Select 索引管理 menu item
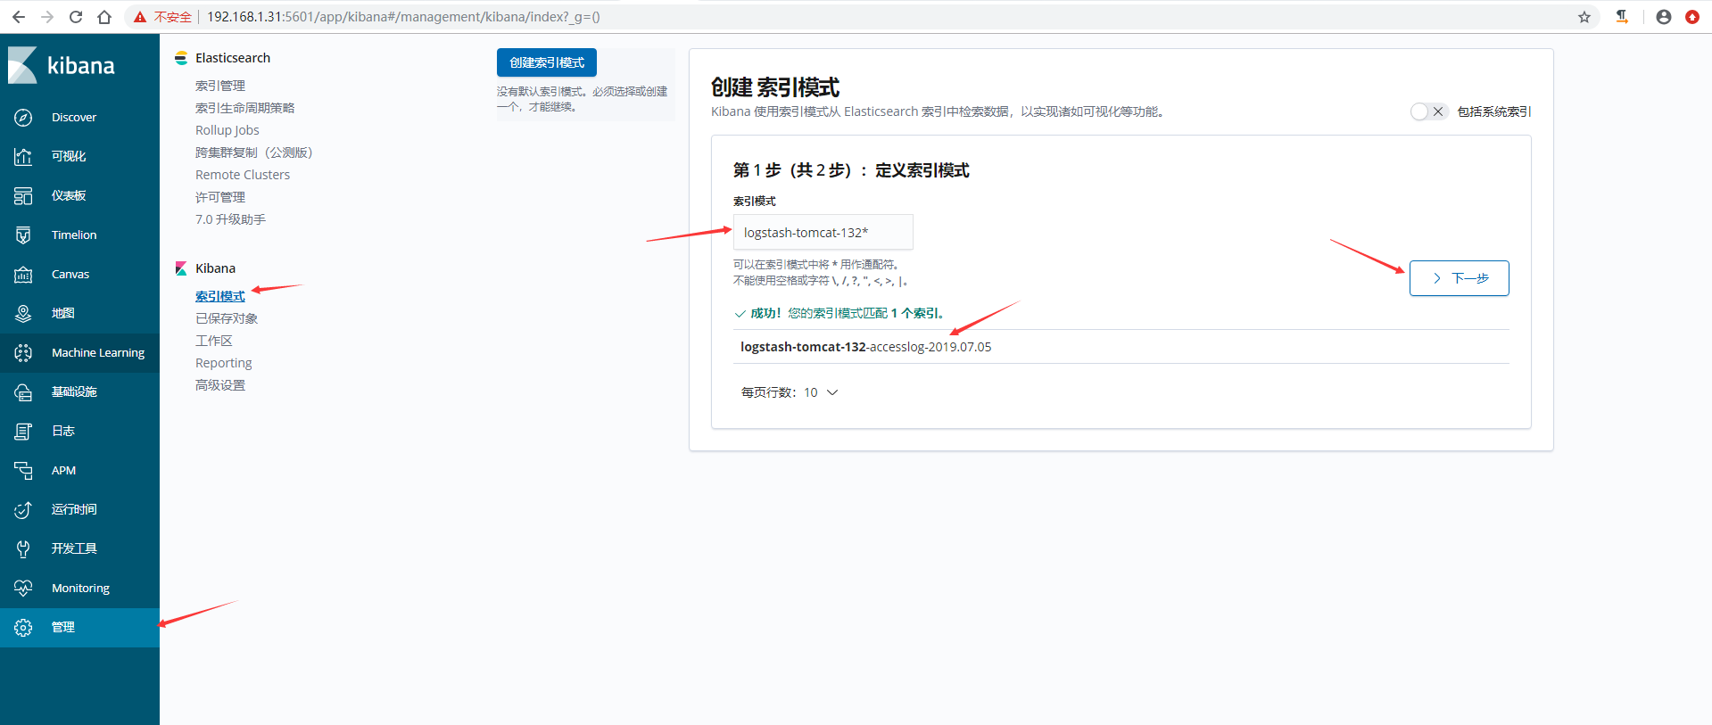 tap(220, 86)
